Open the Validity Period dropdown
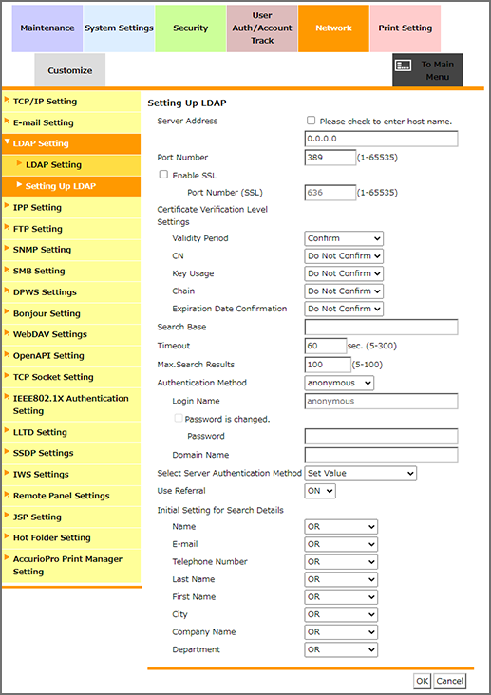This screenshot has width=491, height=695. click(x=344, y=238)
